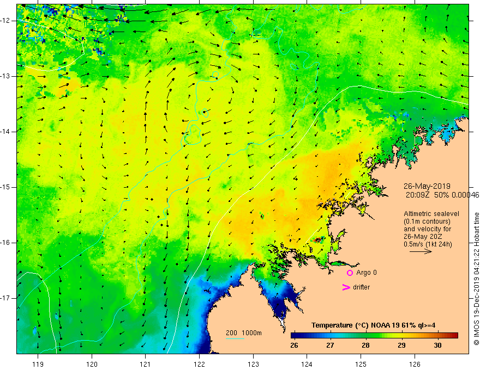Click longitude axis label '120'
Screen dimensions: 480x370
click(92, 364)
